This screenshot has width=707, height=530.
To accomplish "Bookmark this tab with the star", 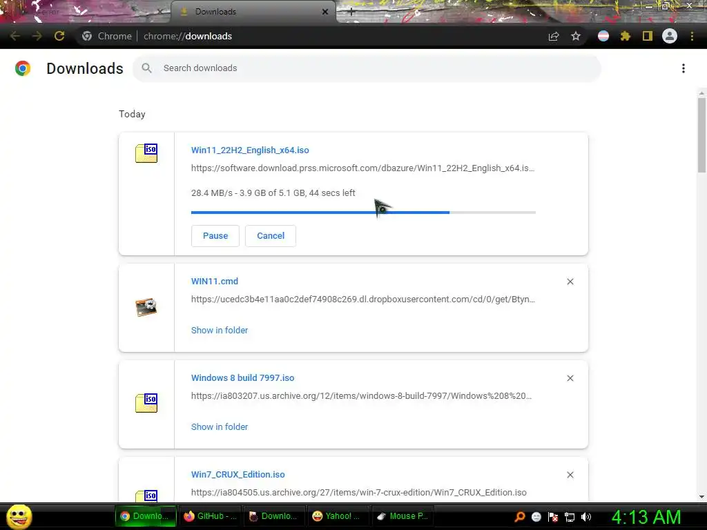I will click(576, 36).
